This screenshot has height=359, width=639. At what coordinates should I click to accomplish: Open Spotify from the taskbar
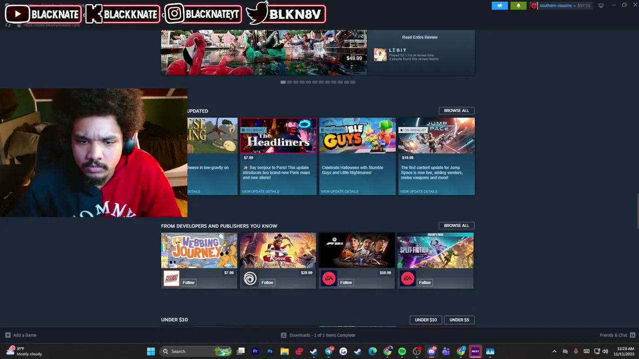(x=402, y=352)
